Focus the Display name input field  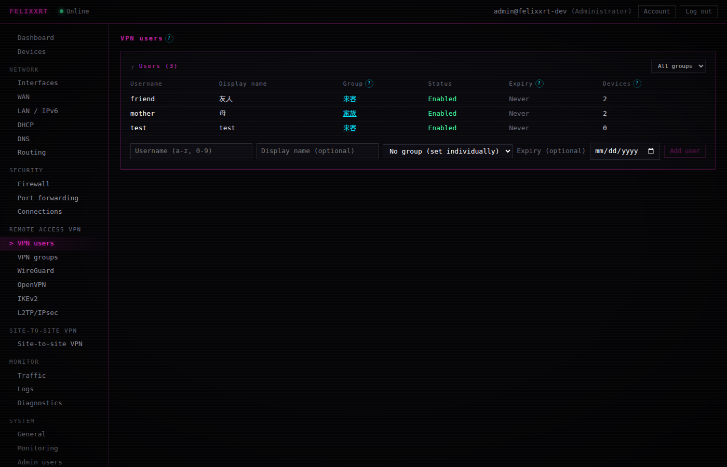tap(317, 151)
